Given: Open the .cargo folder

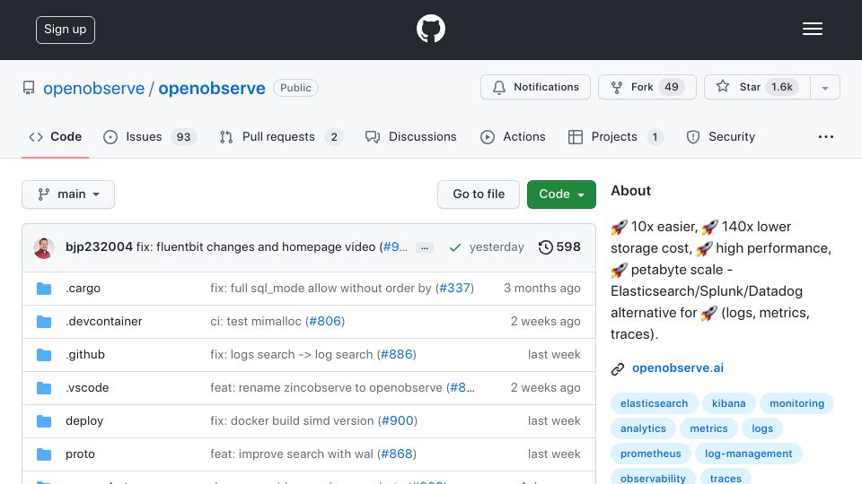Looking at the screenshot, I should 83,288.
